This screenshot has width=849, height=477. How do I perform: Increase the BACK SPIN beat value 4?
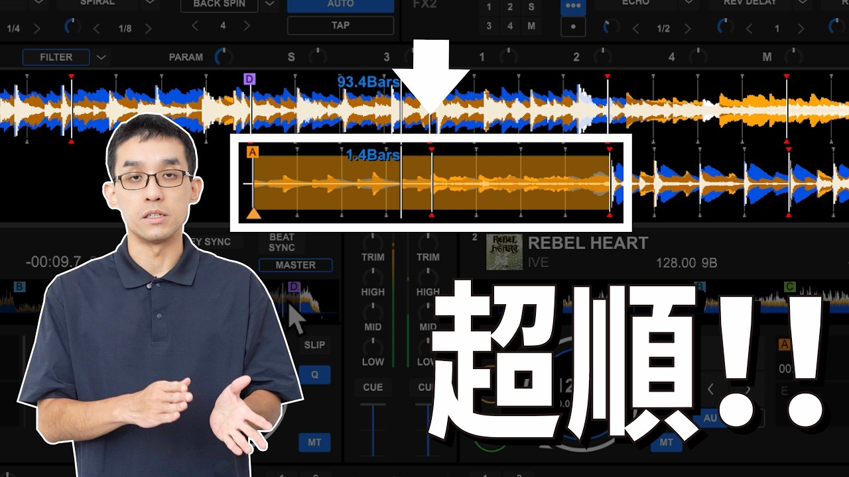[x=247, y=26]
